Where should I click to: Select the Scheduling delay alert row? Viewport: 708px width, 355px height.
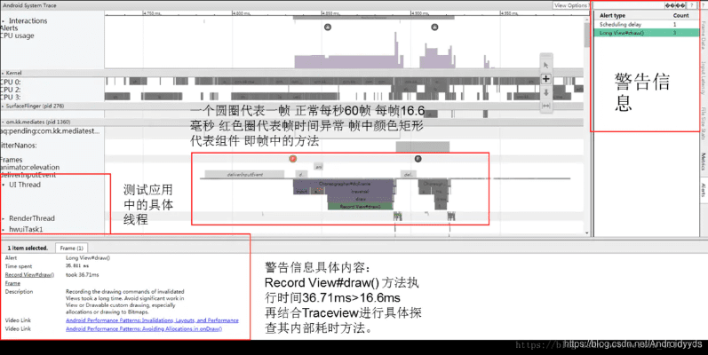(x=647, y=24)
